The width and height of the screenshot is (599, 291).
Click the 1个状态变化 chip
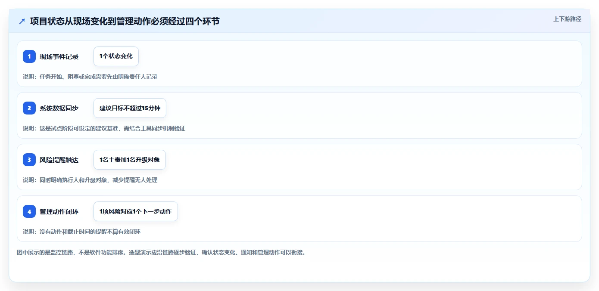116,56
